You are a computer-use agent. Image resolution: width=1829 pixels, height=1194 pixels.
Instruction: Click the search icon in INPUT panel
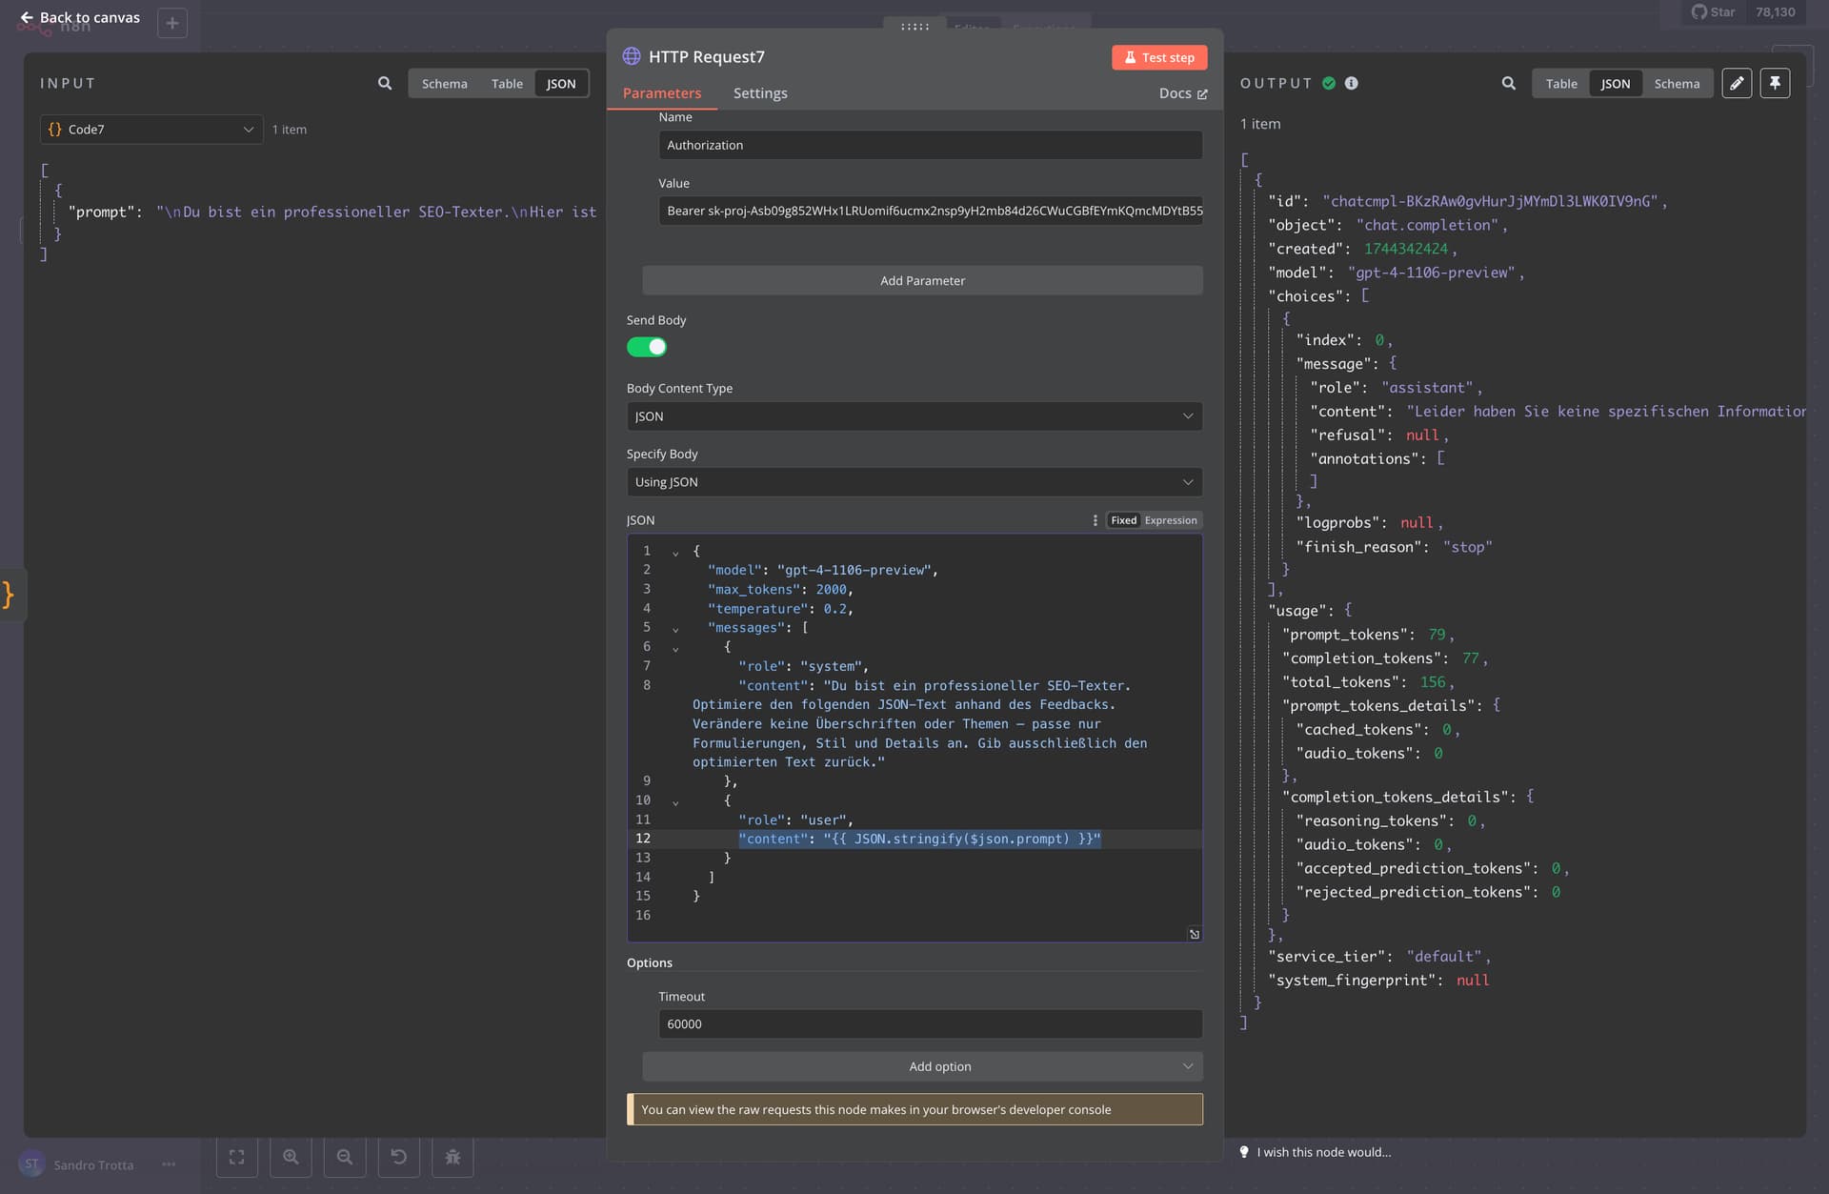tap(385, 84)
